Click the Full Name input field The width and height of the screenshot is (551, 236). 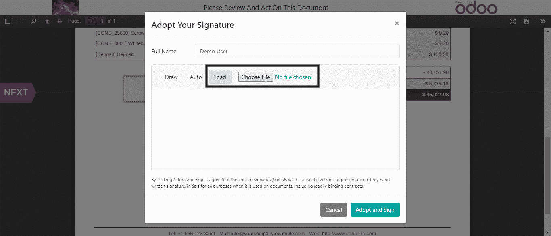pos(297,51)
